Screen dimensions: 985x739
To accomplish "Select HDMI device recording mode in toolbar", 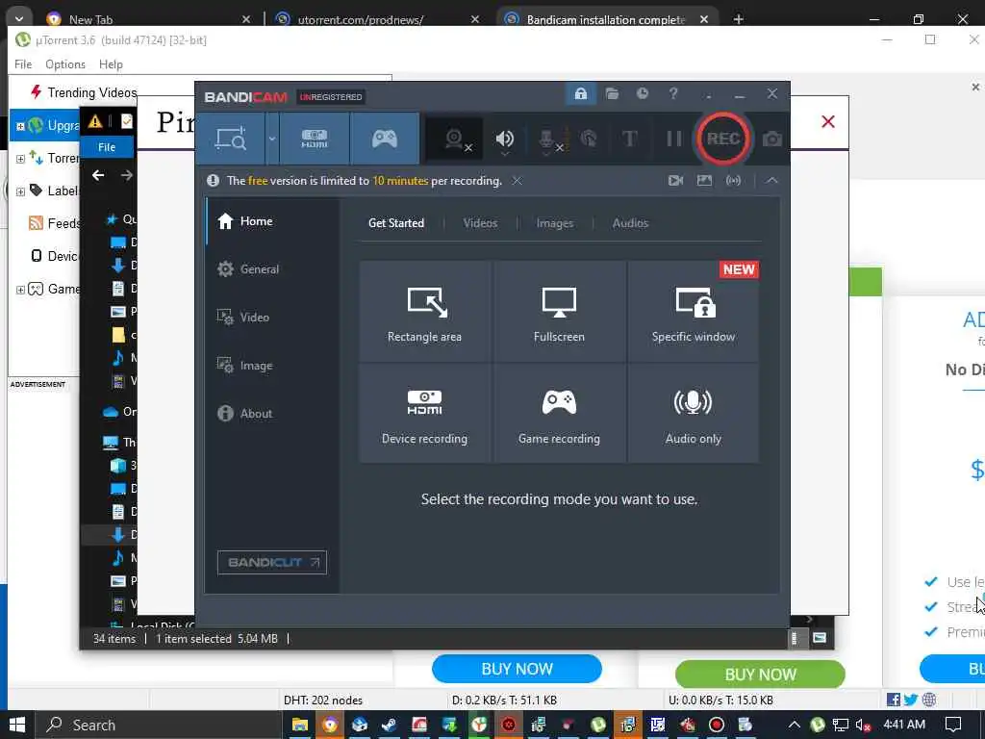I will (315, 139).
